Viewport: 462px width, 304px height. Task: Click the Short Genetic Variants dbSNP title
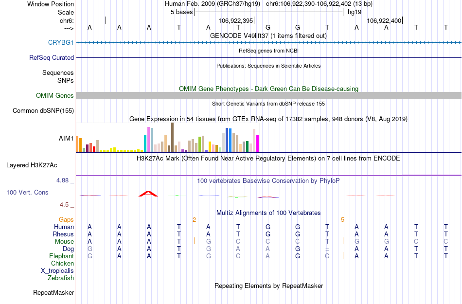tap(268, 104)
